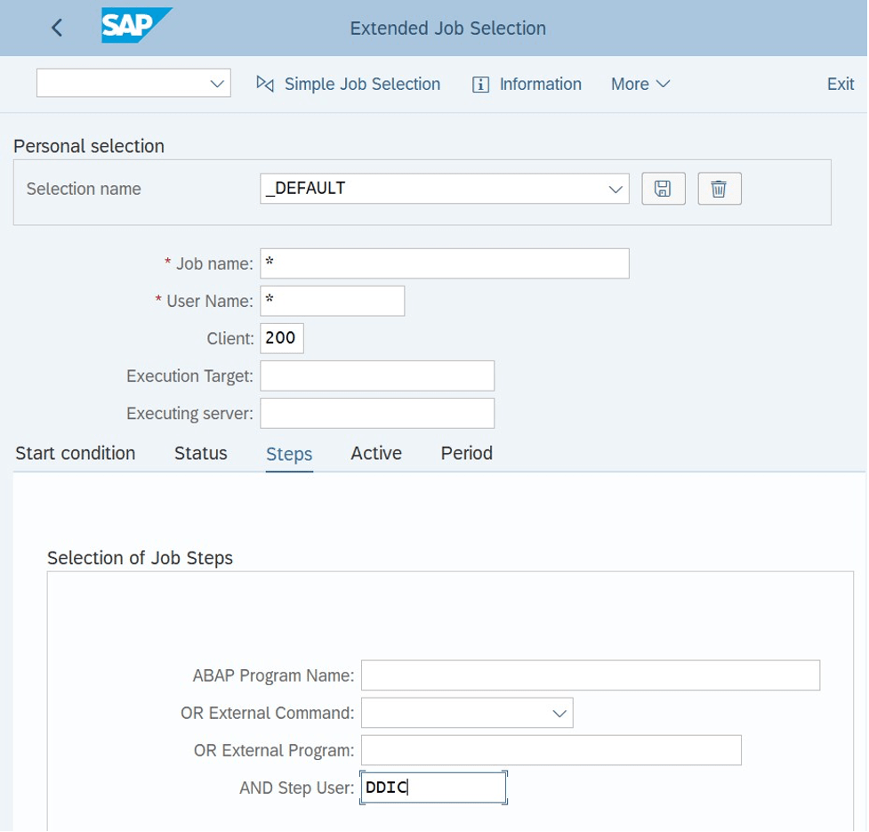Screen dimensions: 869x832
Task: Expand the command combo box top left
Action: pos(216,84)
